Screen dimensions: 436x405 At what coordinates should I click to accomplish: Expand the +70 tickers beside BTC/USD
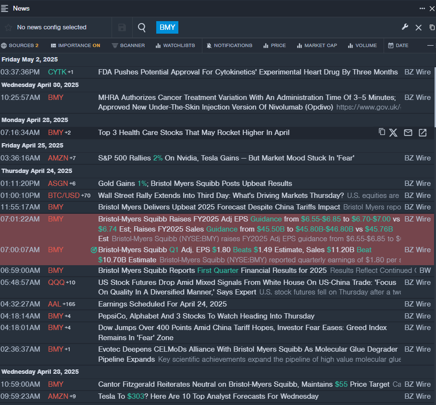(x=86, y=196)
